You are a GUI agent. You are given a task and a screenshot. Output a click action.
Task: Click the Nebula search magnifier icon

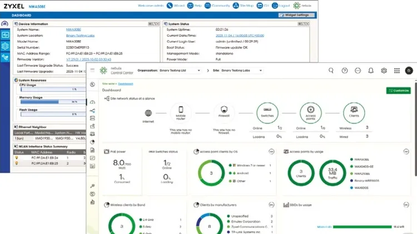331,71
